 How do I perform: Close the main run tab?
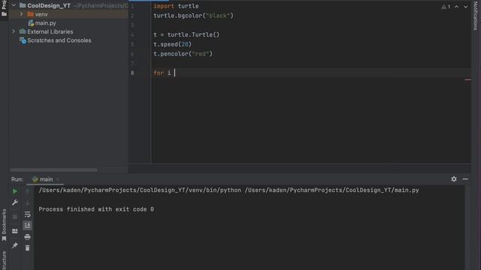(x=58, y=179)
